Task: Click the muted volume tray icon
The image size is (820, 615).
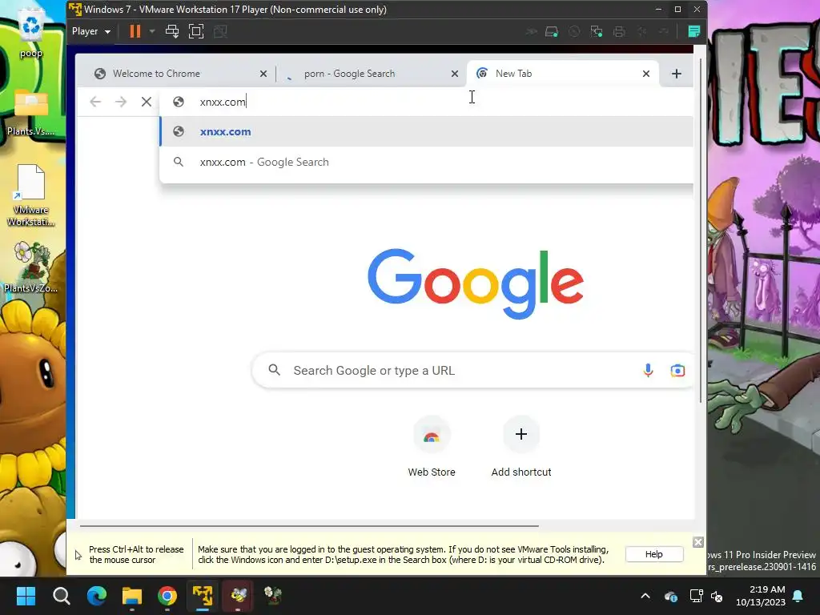Action: [717, 596]
